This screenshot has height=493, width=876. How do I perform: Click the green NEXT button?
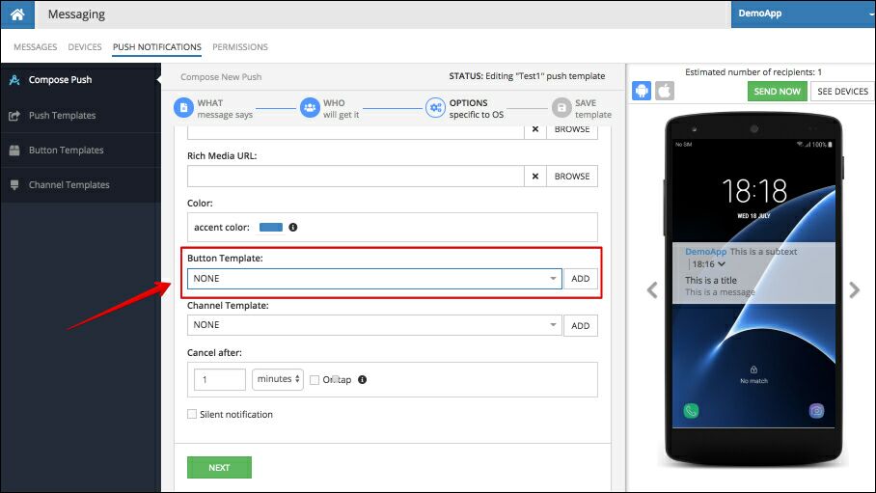point(219,467)
